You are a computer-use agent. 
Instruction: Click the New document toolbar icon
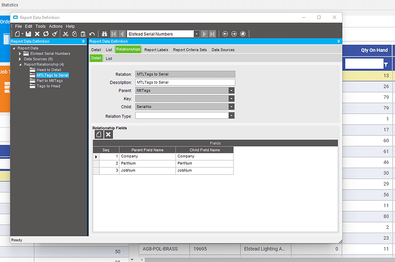(17, 34)
